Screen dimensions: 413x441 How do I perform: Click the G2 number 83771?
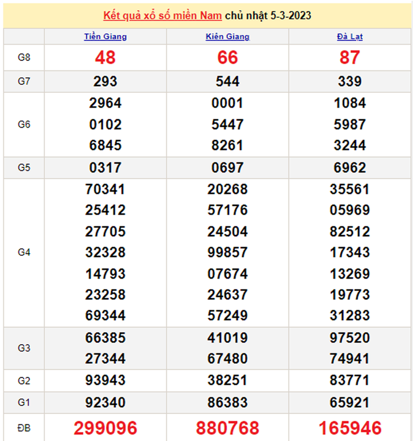349,380
